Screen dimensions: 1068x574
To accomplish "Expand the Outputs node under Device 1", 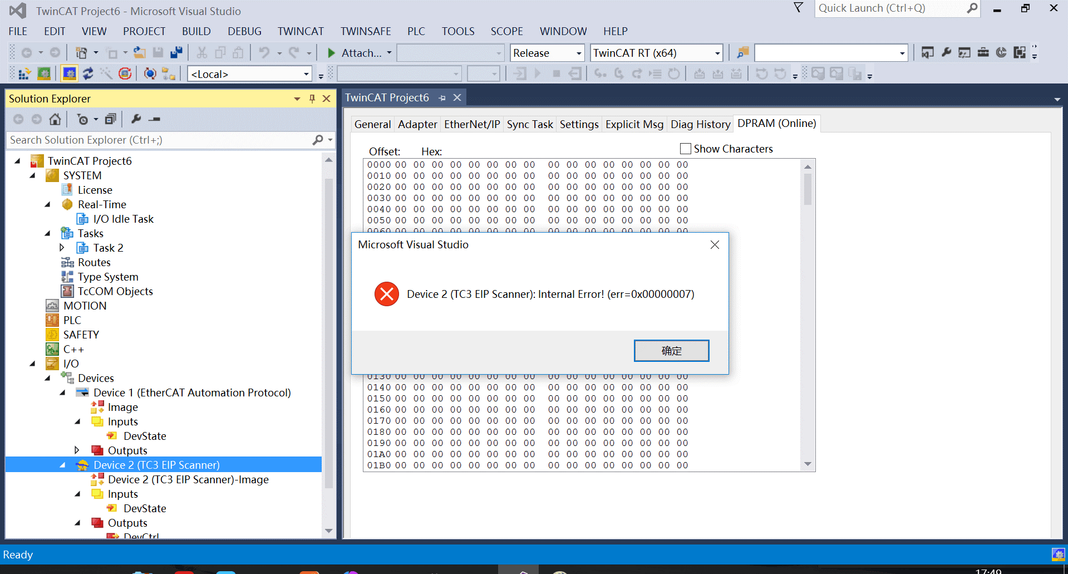I will 77,450.
